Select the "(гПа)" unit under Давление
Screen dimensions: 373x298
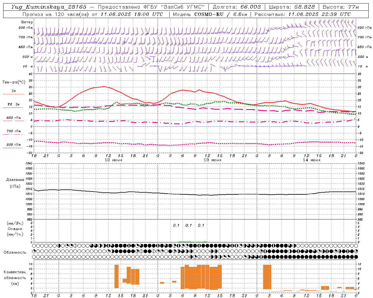tap(15, 186)
